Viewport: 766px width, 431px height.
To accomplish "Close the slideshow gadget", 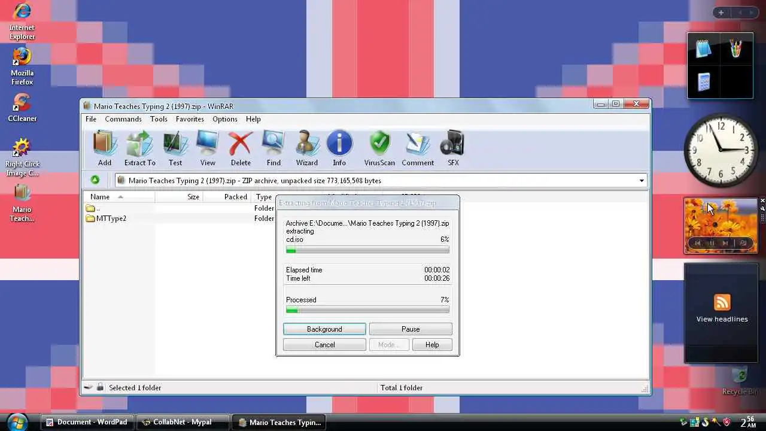I will [x=762, y=201].
